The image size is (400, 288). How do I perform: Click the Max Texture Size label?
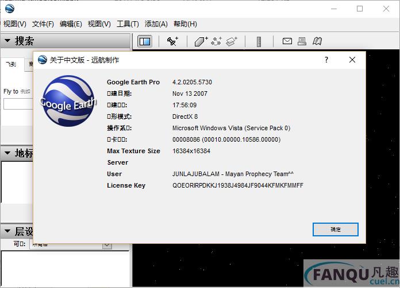(x=133, y=151)
